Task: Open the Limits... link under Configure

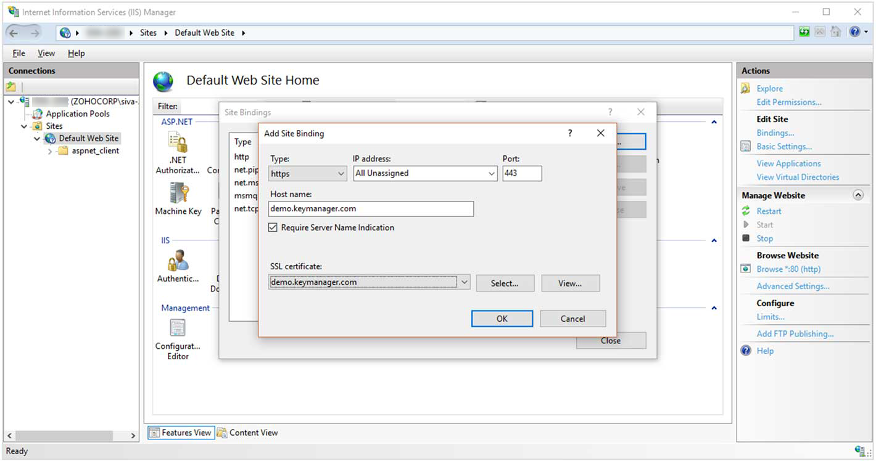Action: [x=771, y=317]
